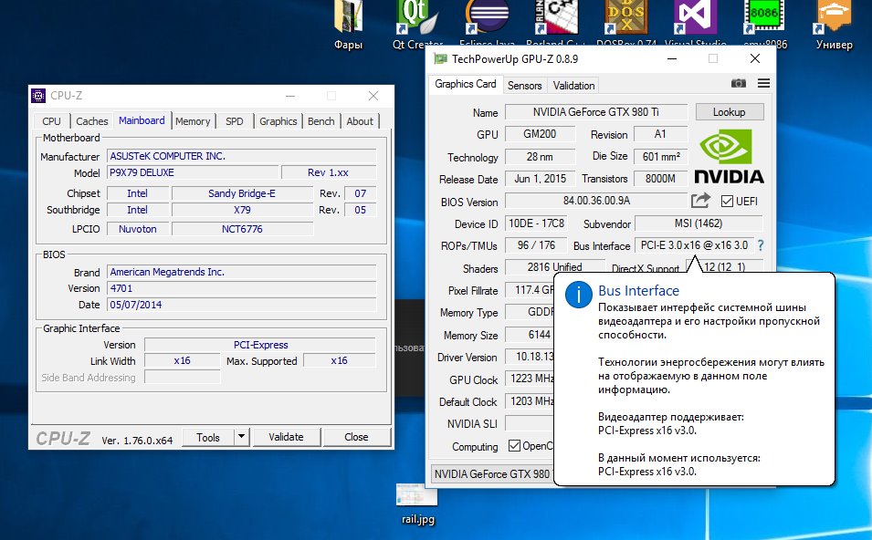Click the NVIDIA logo in GPU-Z
Image resolution: width=872 pixels, height=540 pixels.
729,157
